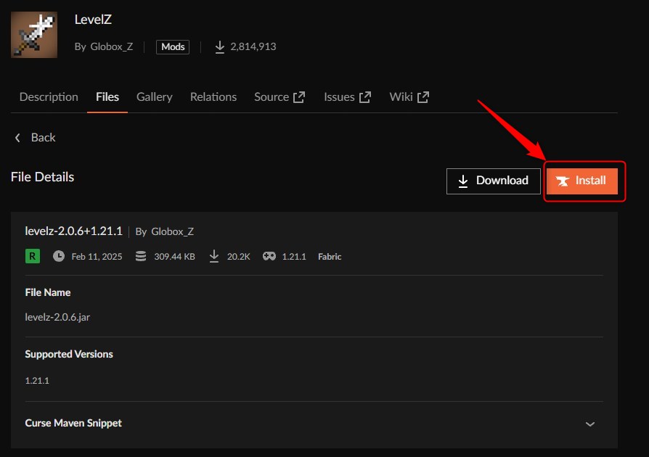Image resolution: width=649 pixels, height=457 pixels.
Task: Select the 2,814,913 downloads count
Action: (253, 46)
